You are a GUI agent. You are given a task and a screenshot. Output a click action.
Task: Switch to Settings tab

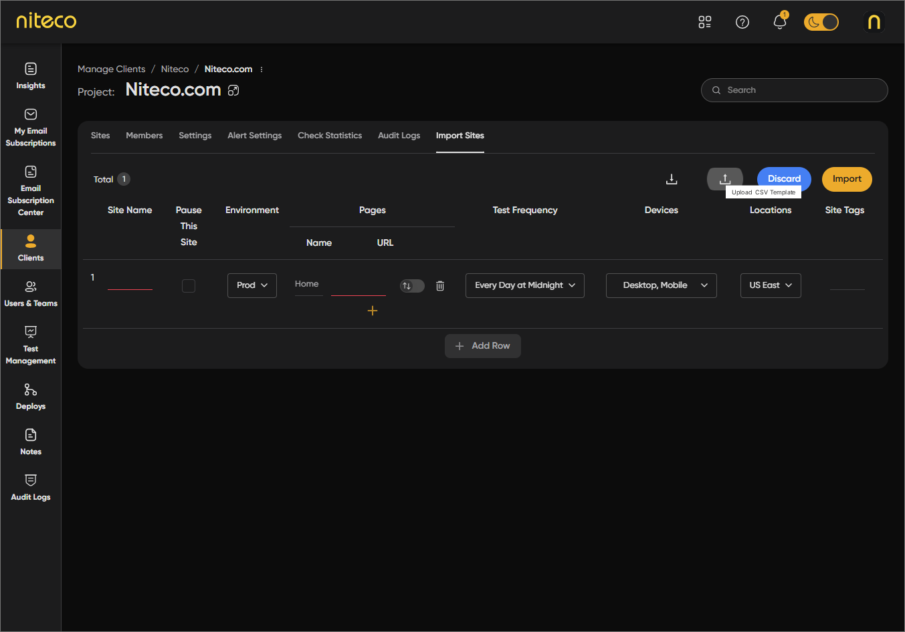(x=195, y=136)
